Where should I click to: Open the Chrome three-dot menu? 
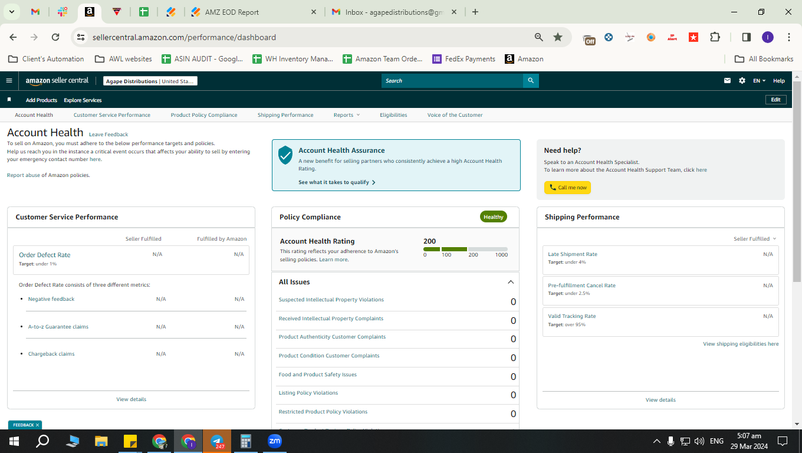789,37
